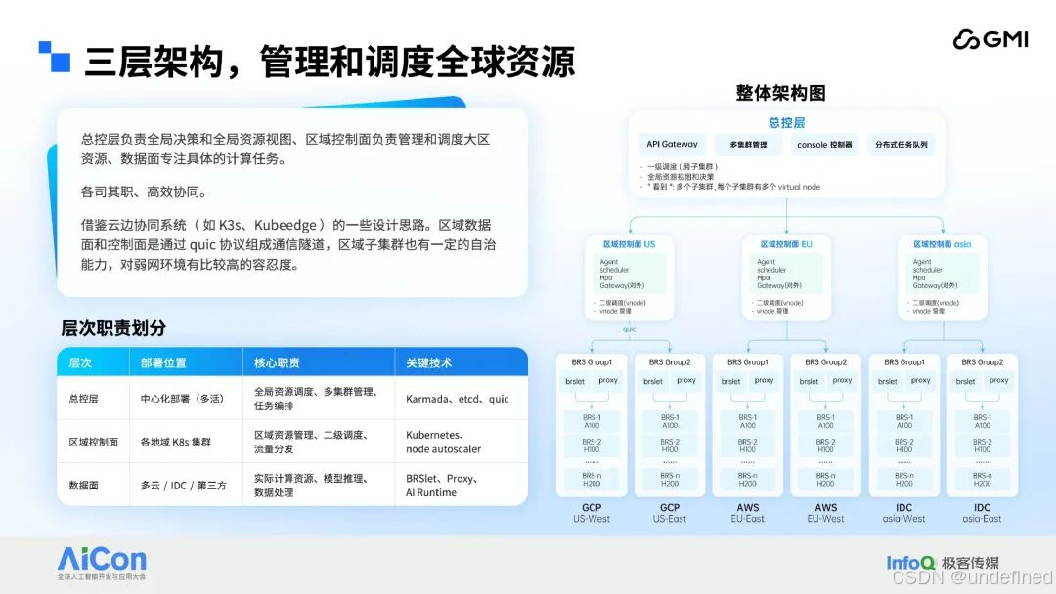The width and height of the screenshot is (1056, 594).
Task: Click the InfoQ logo in the footer
Action: click(x=910, y=563)
